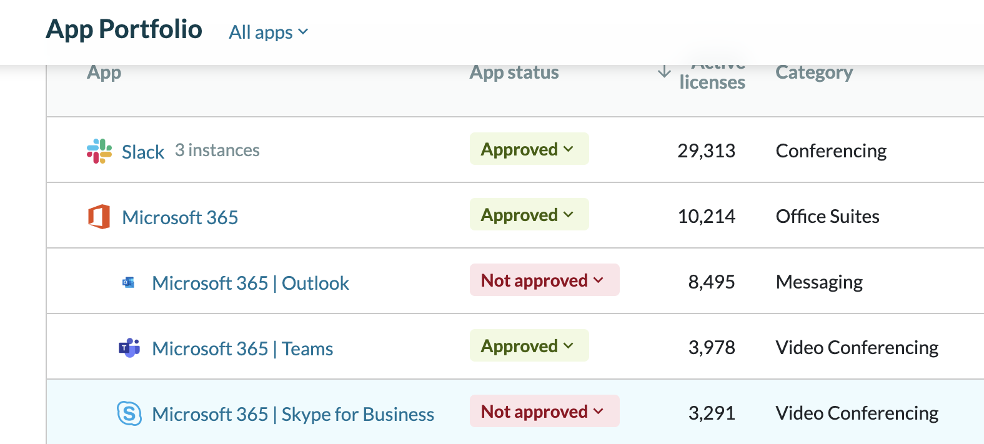984x444 pixels.
Task: Open Teams' Approved status dropdown
Action: (x=529, y=346)
